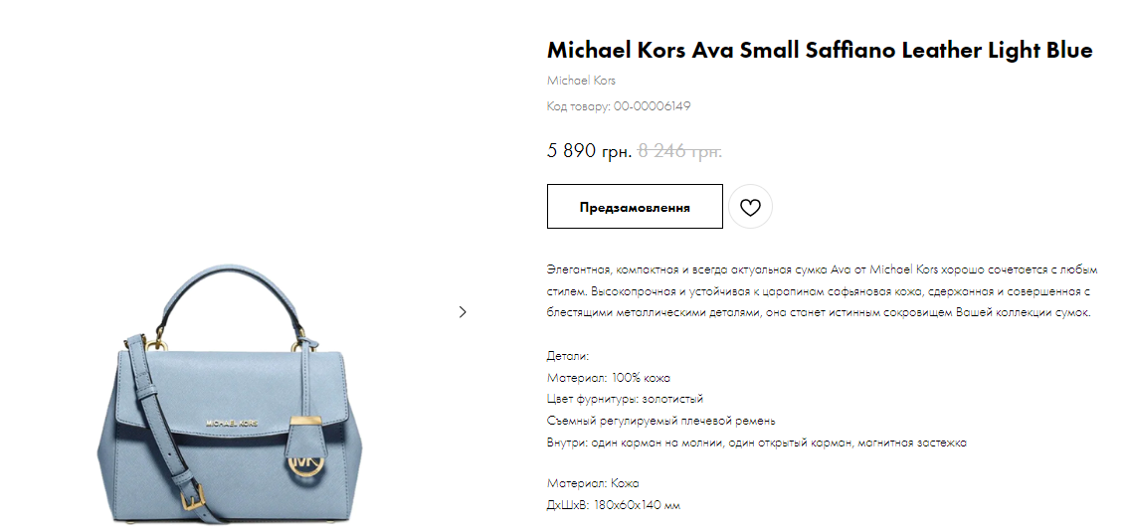
Task: Click the description paragraph starting with Элегантная
Action: click(823, 291)
